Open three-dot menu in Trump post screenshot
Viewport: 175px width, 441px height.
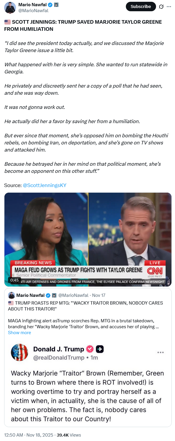click(x=160, y=353)
